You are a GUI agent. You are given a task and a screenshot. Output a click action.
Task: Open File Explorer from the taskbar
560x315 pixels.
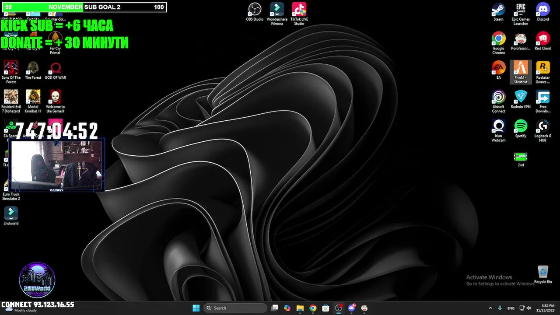[300, 308]
